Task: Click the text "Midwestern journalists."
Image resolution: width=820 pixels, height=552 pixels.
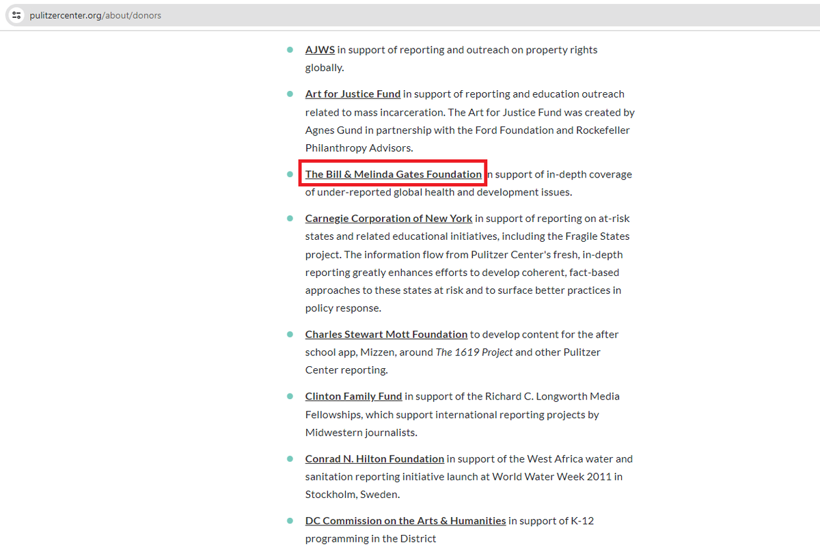Action: tap(361, 432)
